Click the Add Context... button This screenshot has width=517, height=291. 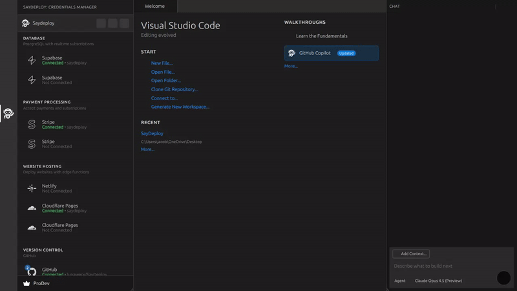coord(411,253)
